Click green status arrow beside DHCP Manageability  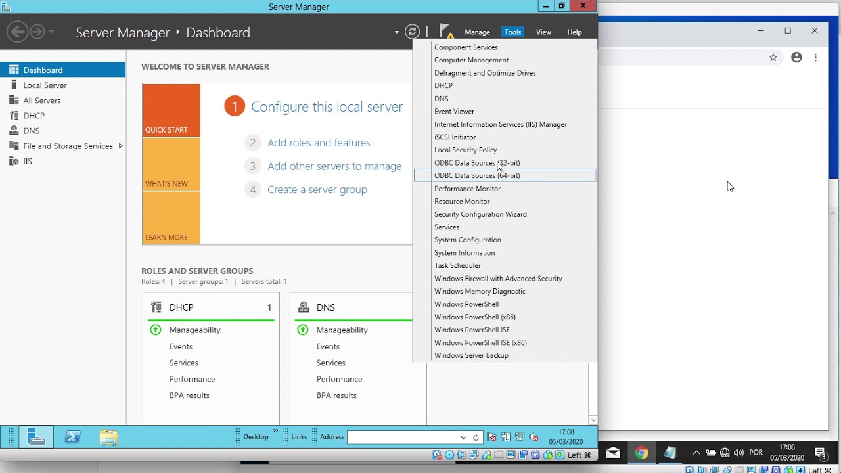coord(156,330)
